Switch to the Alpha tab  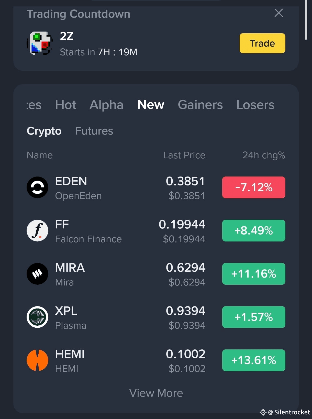106,105
